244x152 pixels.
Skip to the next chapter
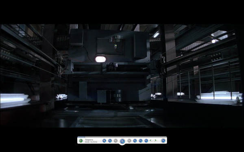tap(135, 141)
